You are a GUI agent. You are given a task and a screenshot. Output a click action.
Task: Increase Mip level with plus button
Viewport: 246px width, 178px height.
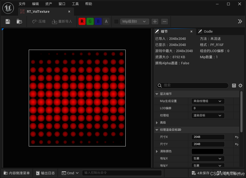tap(155, 22)
